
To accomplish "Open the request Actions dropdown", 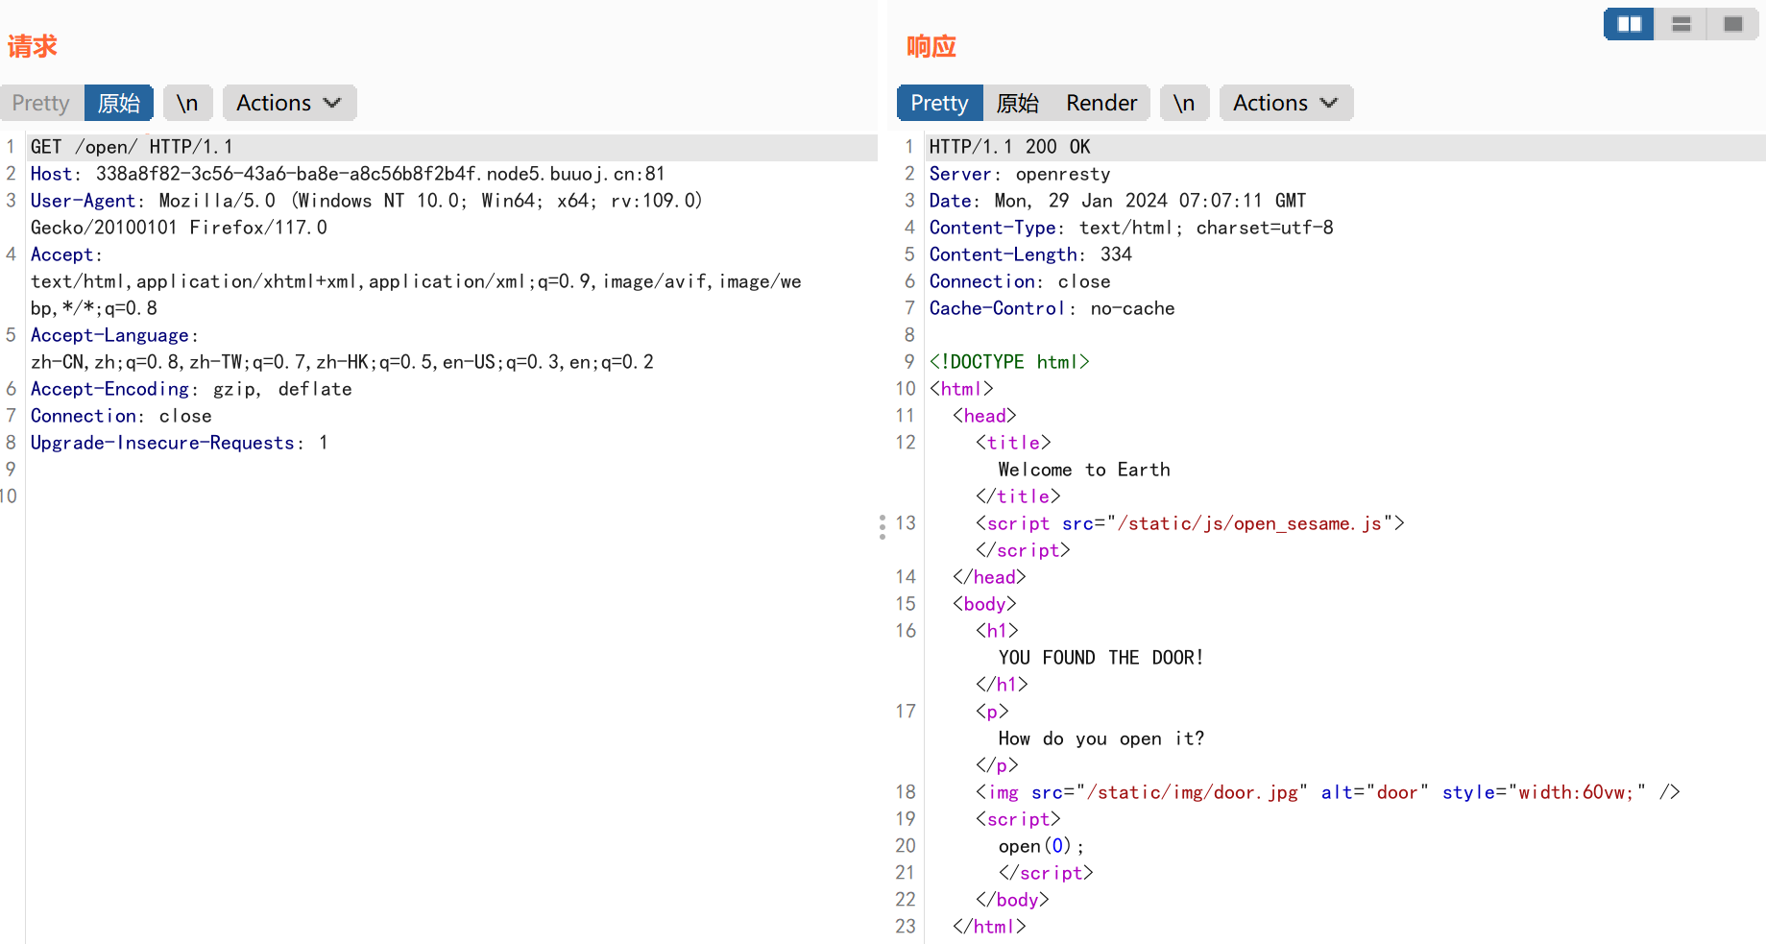I will click(x=289, y=103).
